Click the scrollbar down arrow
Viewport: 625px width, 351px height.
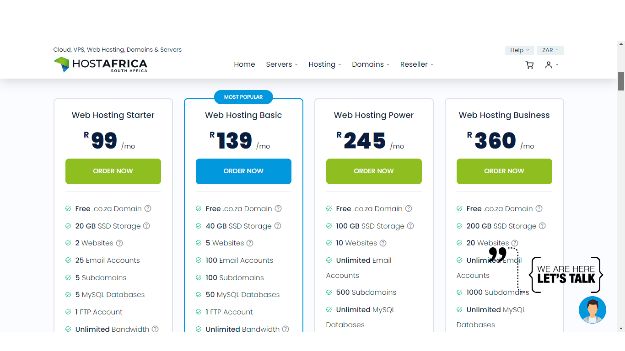(x=621, y=328)
